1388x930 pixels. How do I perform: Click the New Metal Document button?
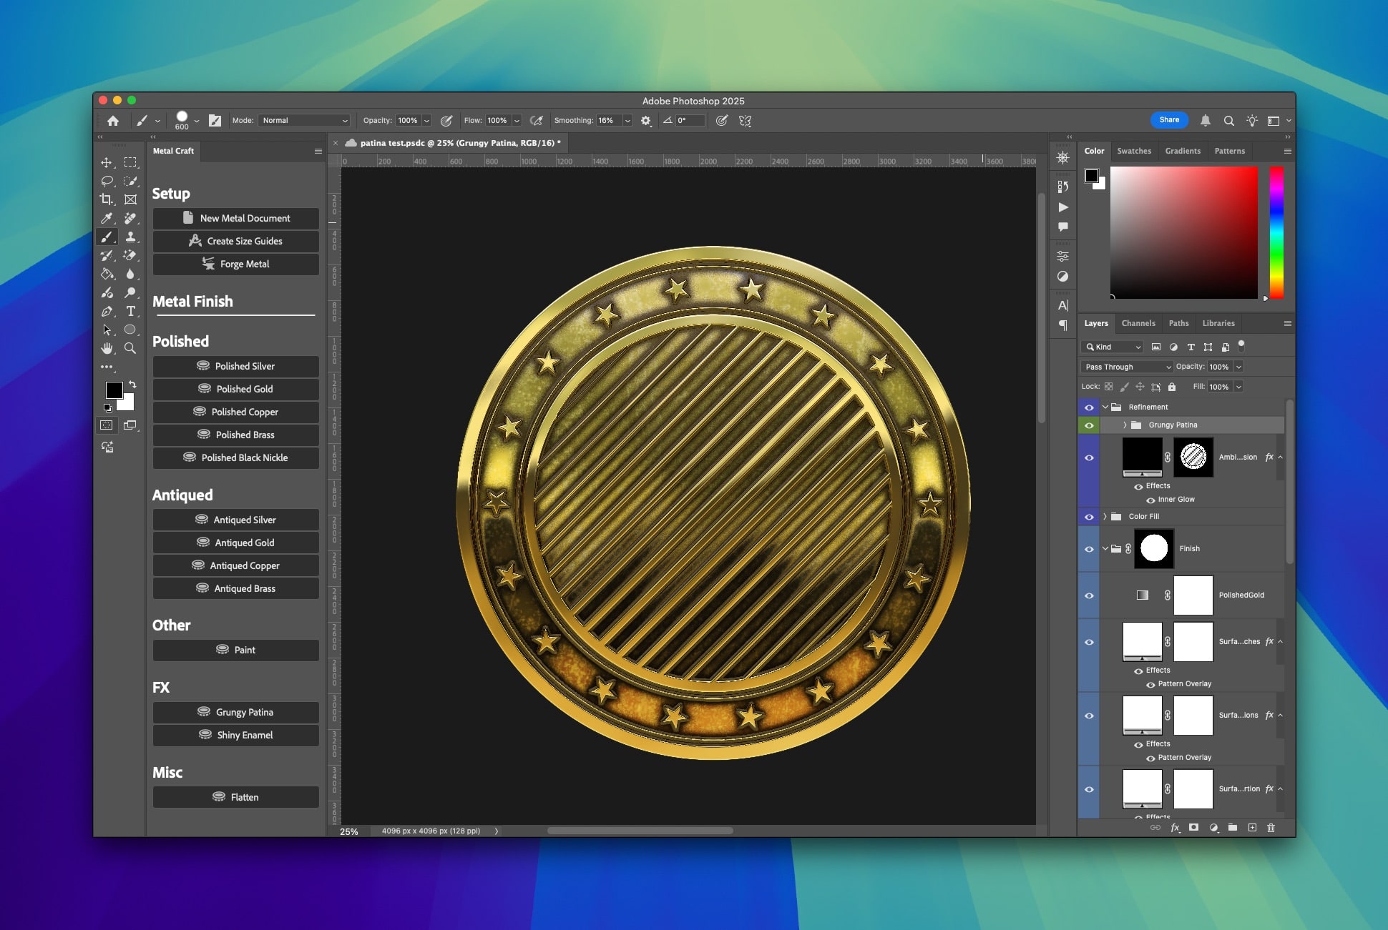236,218
